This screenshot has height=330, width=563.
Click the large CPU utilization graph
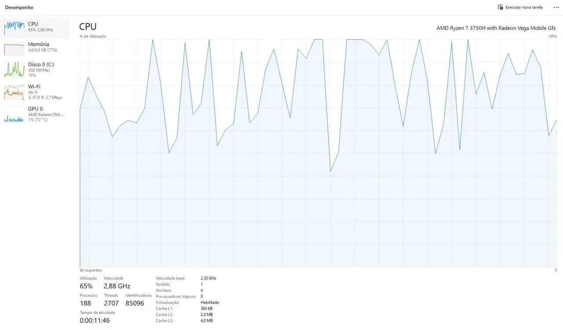(318, 153)
